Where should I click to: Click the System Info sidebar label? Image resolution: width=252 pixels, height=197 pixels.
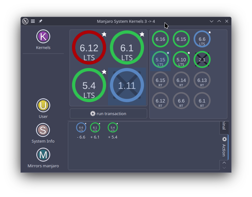pos(43,141)
